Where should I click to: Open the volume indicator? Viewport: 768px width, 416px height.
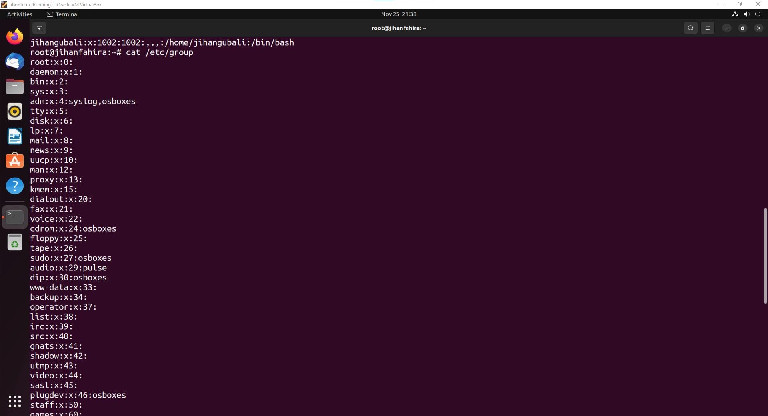point(746,14)
